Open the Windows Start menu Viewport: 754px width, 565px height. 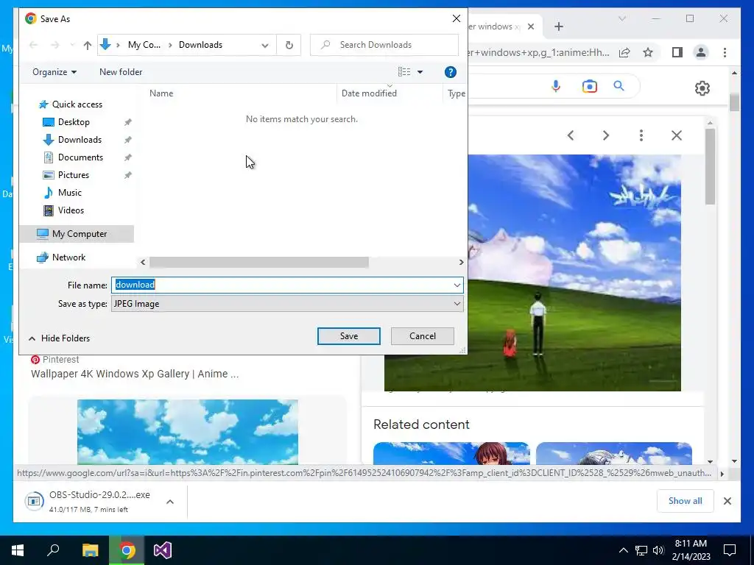click(x=18, y=550)
